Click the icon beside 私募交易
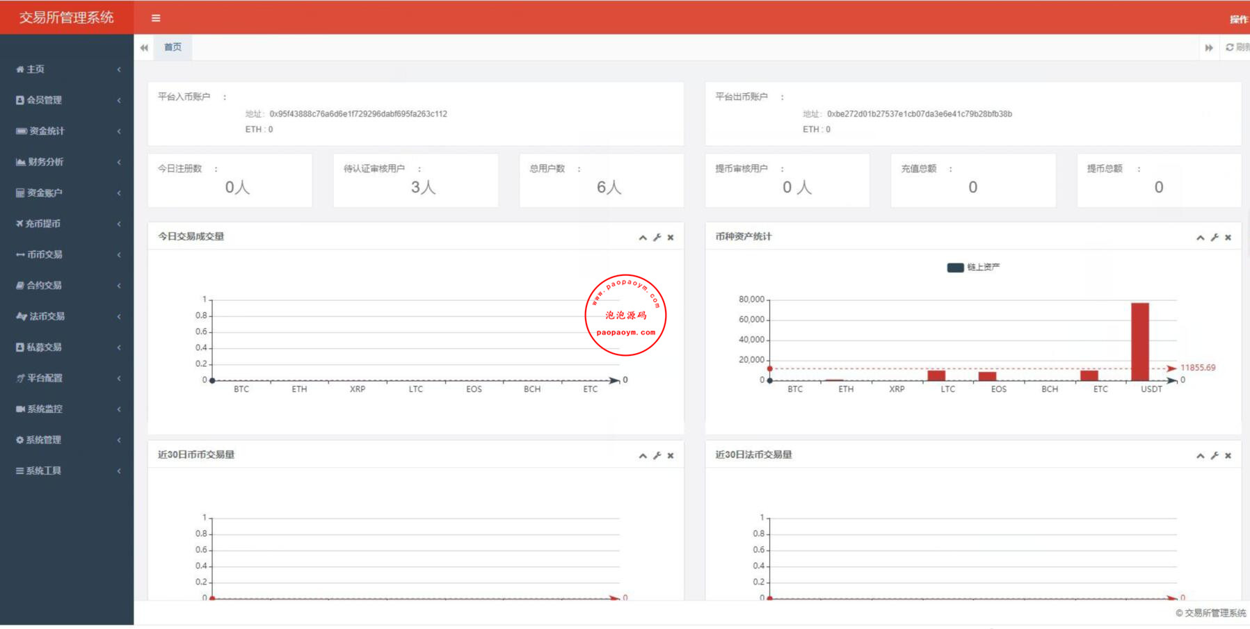This screenshot has width=1250, height=629. point(20,348)
